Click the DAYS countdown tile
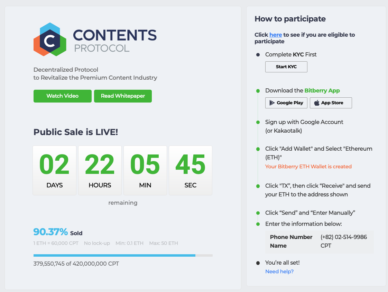This screenshot has height=292, width=388. 54,170
